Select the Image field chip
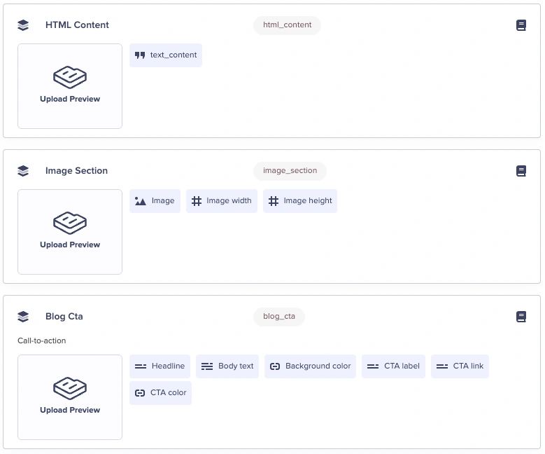 click(155, 201)
